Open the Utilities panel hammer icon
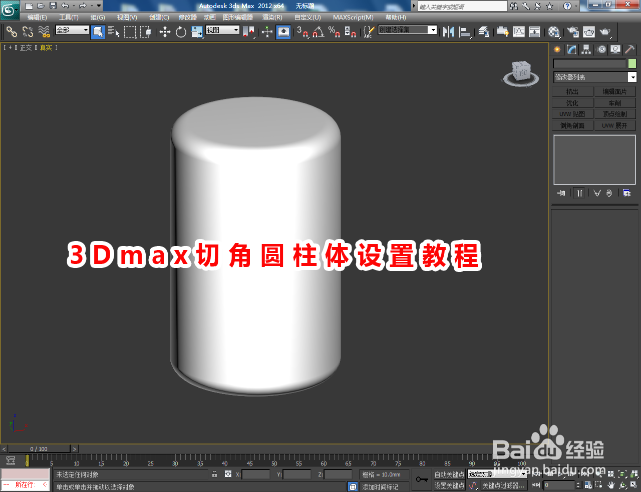This screenshot has width=641, height=492. [x=629, y=49]
